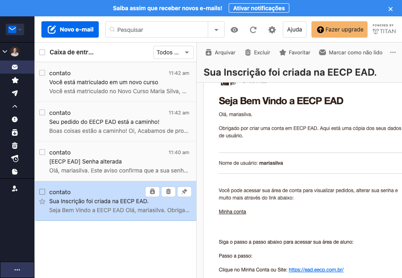
Task: Open the scheduled mail clock icon
Action: coord(15,159)
